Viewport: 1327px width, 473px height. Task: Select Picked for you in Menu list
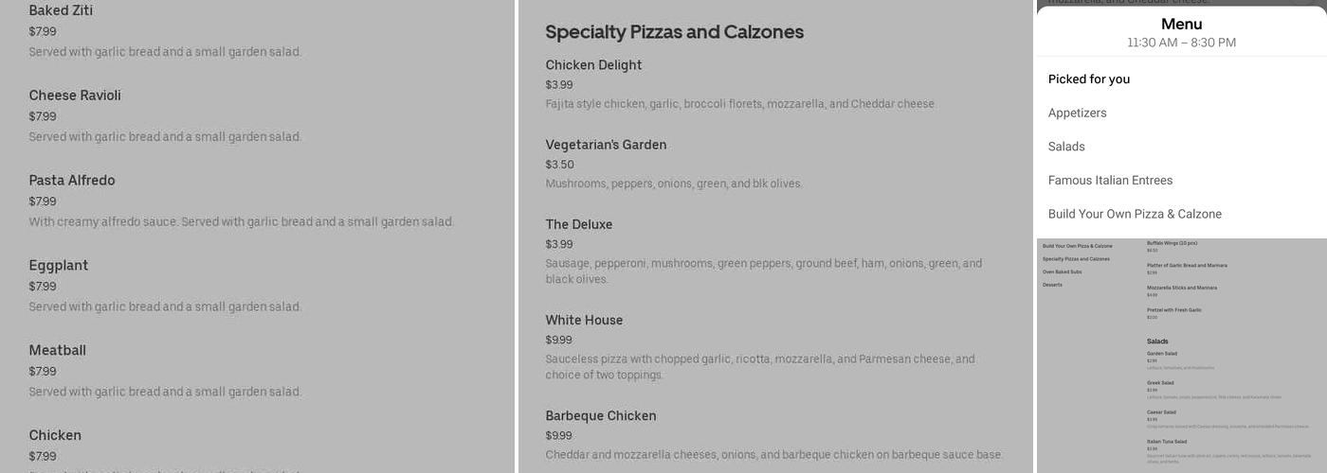(1089, 79)
